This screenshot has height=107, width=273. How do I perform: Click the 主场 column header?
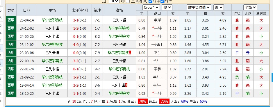pos(52,10)
